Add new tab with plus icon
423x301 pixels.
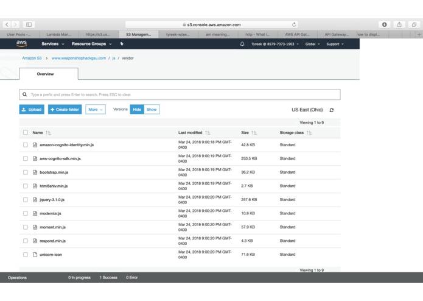pos(419,35)
